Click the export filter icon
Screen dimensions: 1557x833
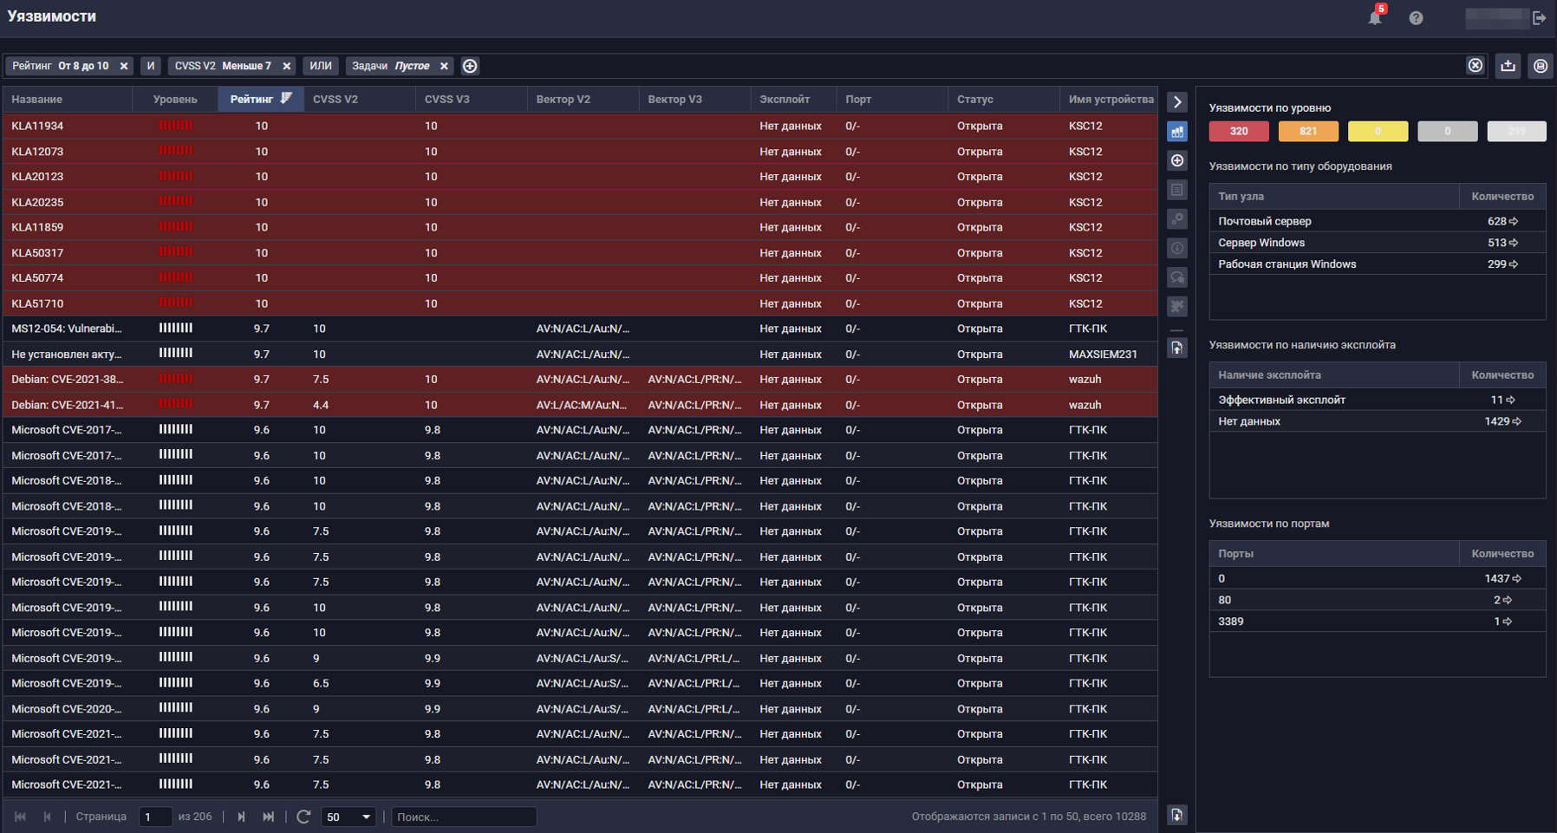(1508, 66)
